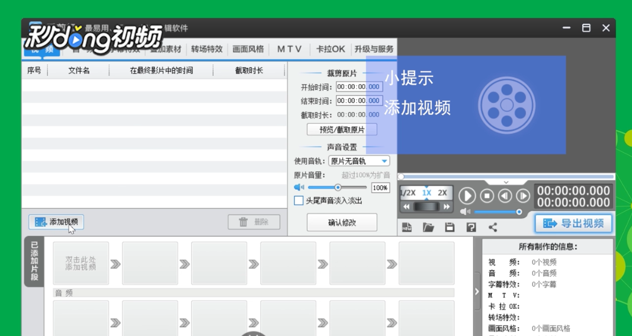This screenshot has height=336, width=632.
Task: Click the 序号 column header
Action: 34,71
